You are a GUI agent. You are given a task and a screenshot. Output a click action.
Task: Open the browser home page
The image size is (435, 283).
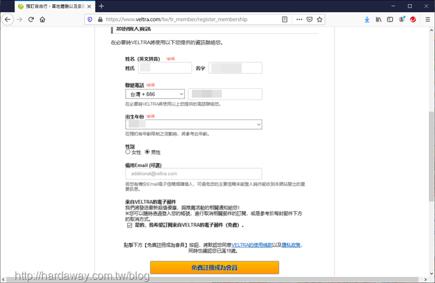coord(42,20)
